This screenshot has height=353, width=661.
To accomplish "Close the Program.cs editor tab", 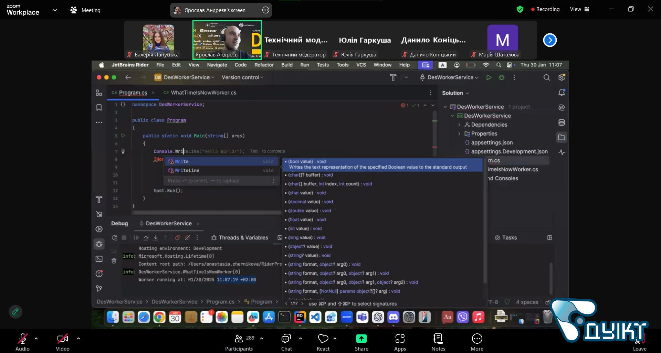I will click(x=153, y=93).
